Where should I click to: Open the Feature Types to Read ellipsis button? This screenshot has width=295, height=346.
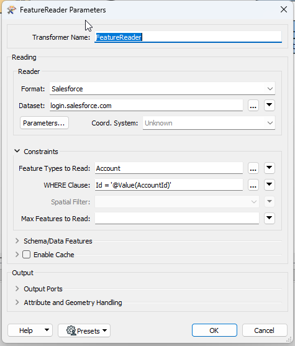coord(253,168)
